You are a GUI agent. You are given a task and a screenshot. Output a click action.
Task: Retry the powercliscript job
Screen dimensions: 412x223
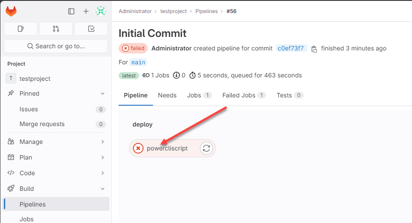click(206, 148)
